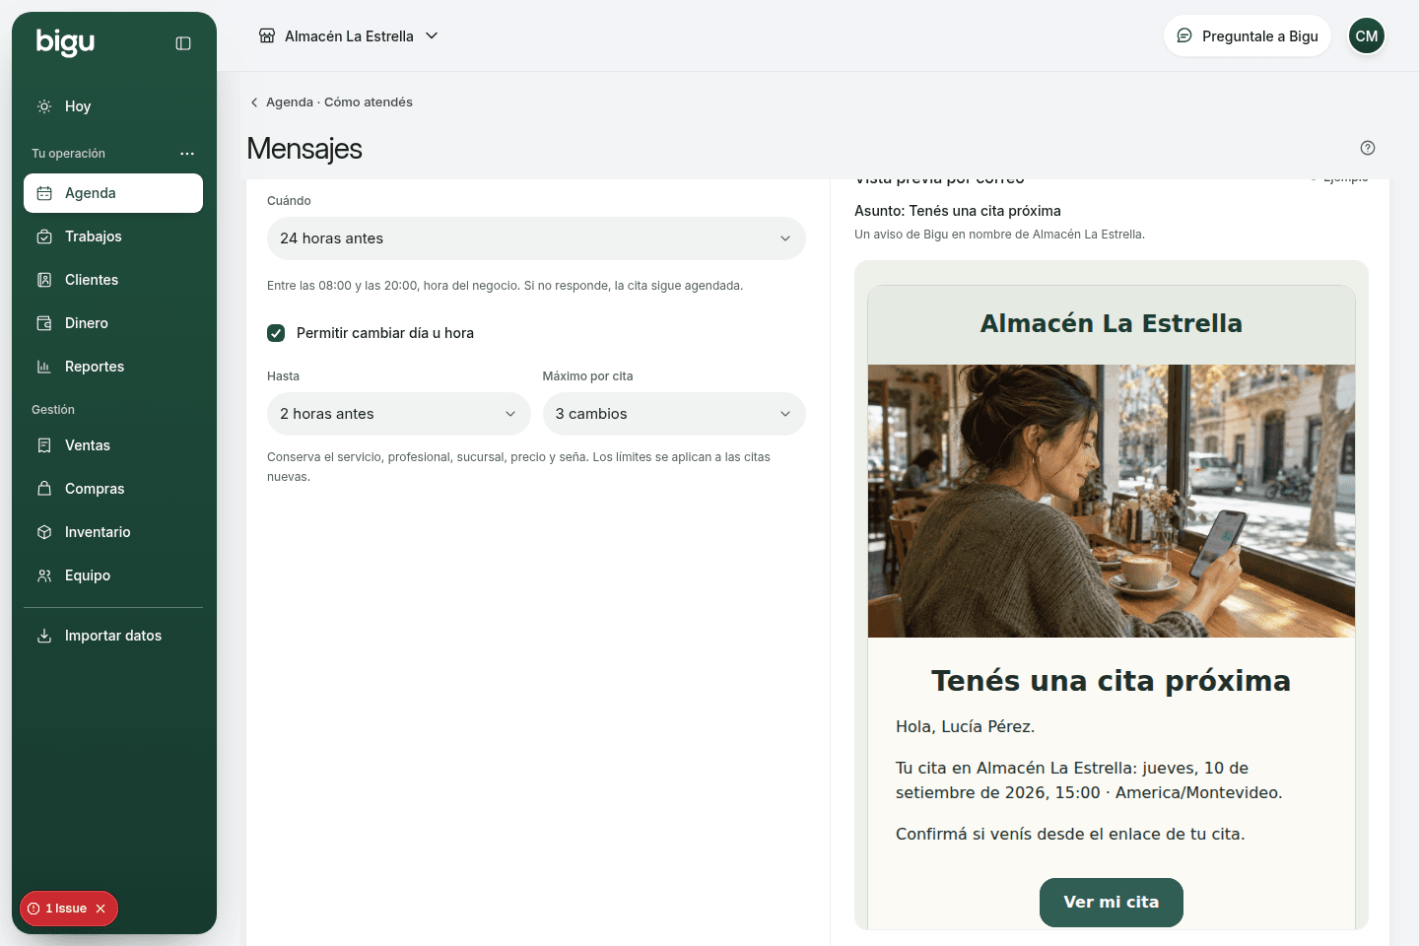Expand the Hasta dropdown
Viewport: 1419px width, 946px height.
[398, 414]
